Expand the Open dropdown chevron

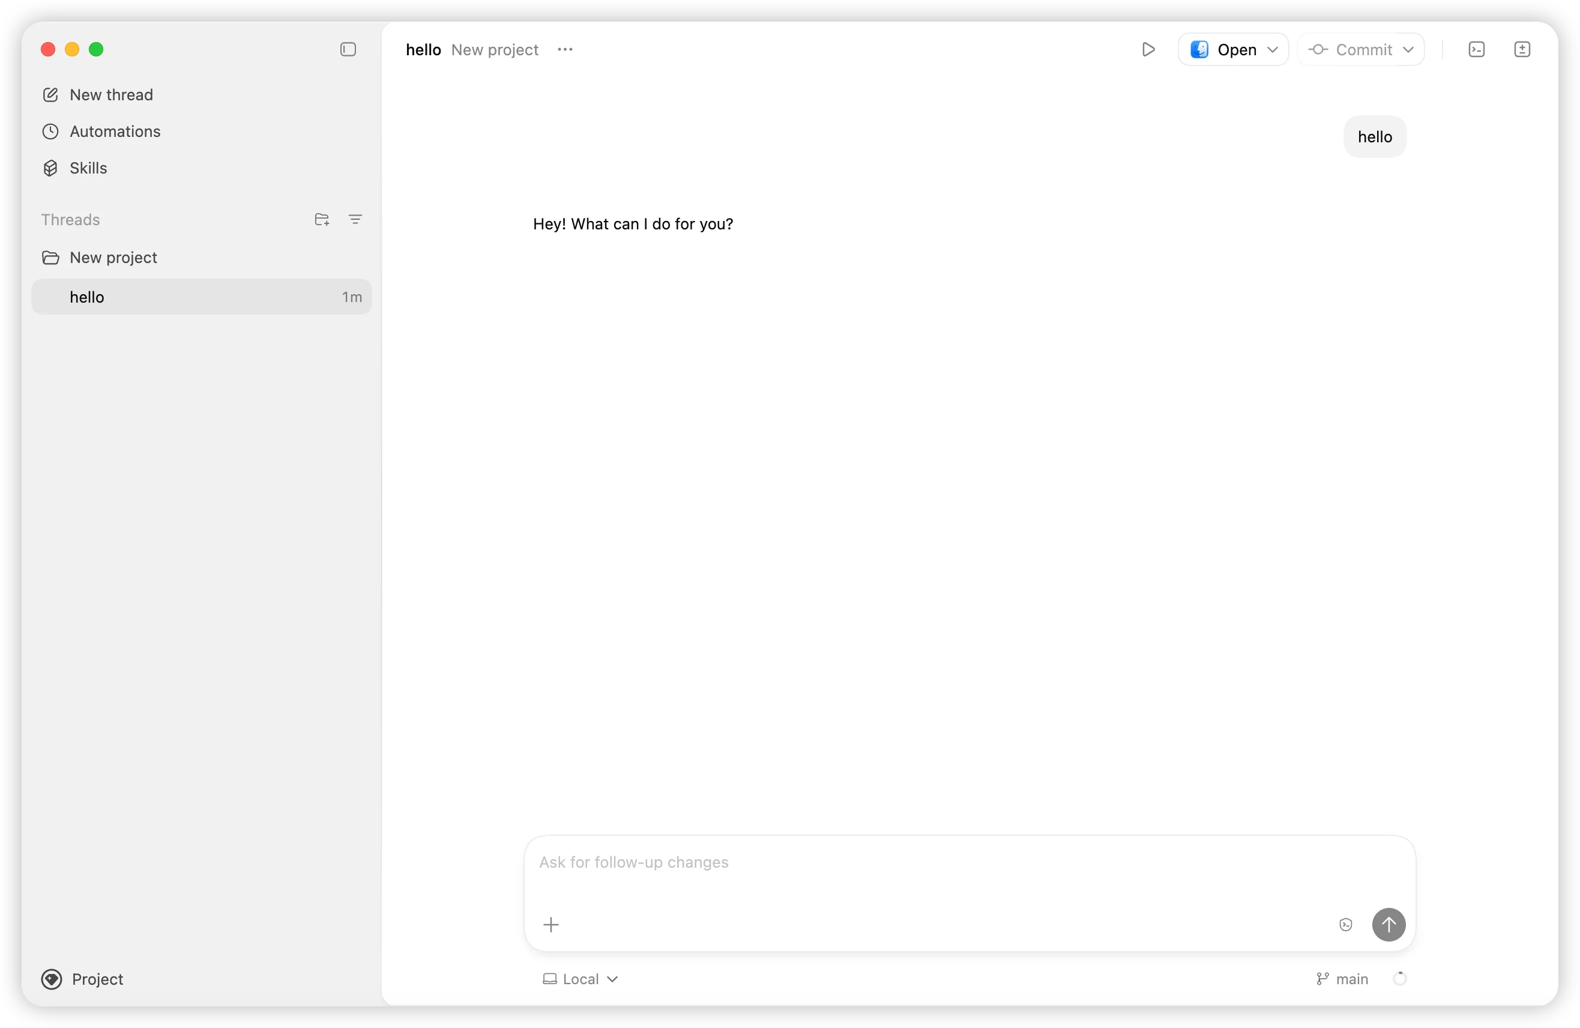click(x=1273, y=49)
